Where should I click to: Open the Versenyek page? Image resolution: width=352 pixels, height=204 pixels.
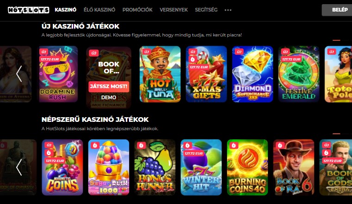[174, 10]
